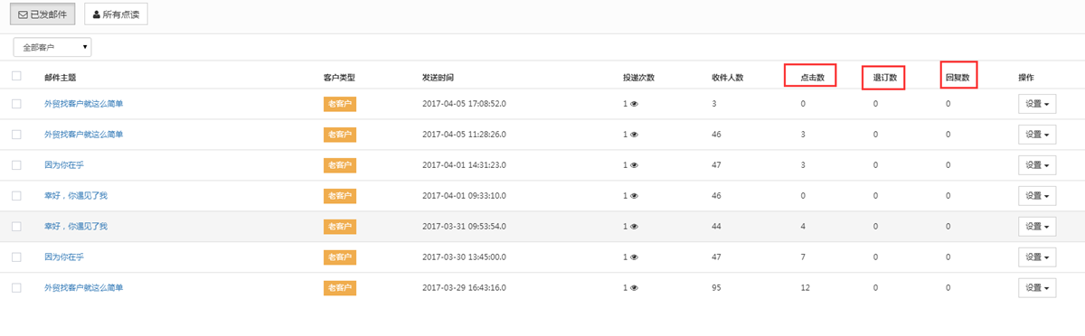
Task: Check the box for first 外贸找客户就这么简单 email
Action: click(x=16, y=104)
